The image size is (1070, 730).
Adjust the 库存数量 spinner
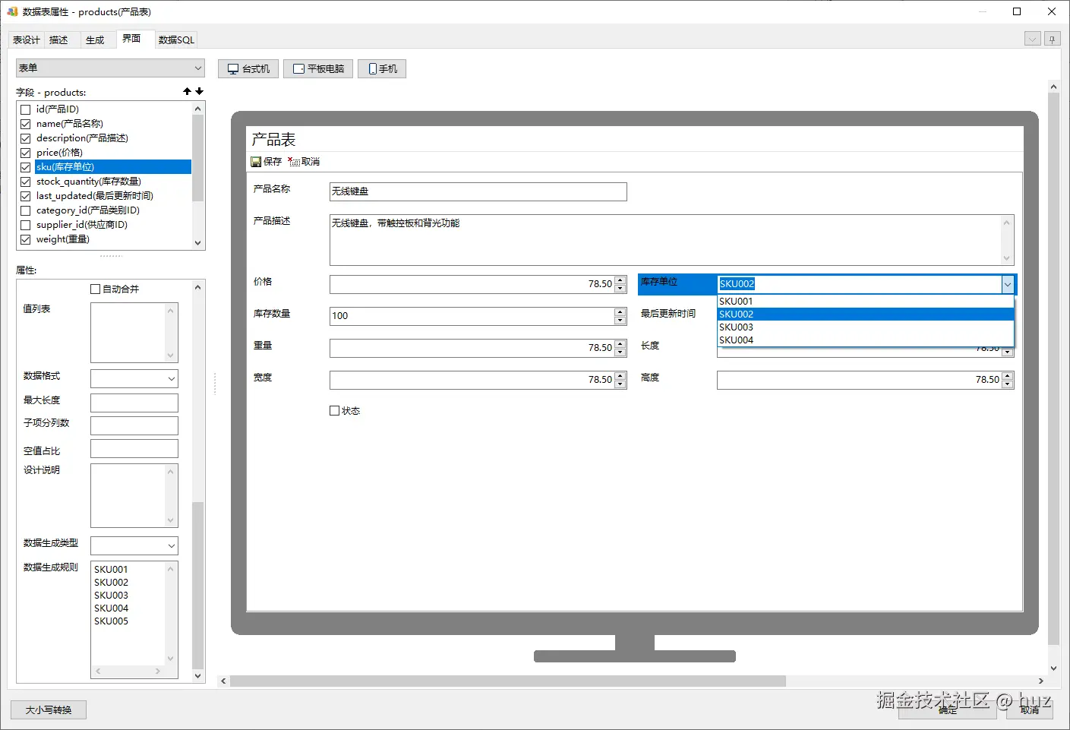(620, 316)
